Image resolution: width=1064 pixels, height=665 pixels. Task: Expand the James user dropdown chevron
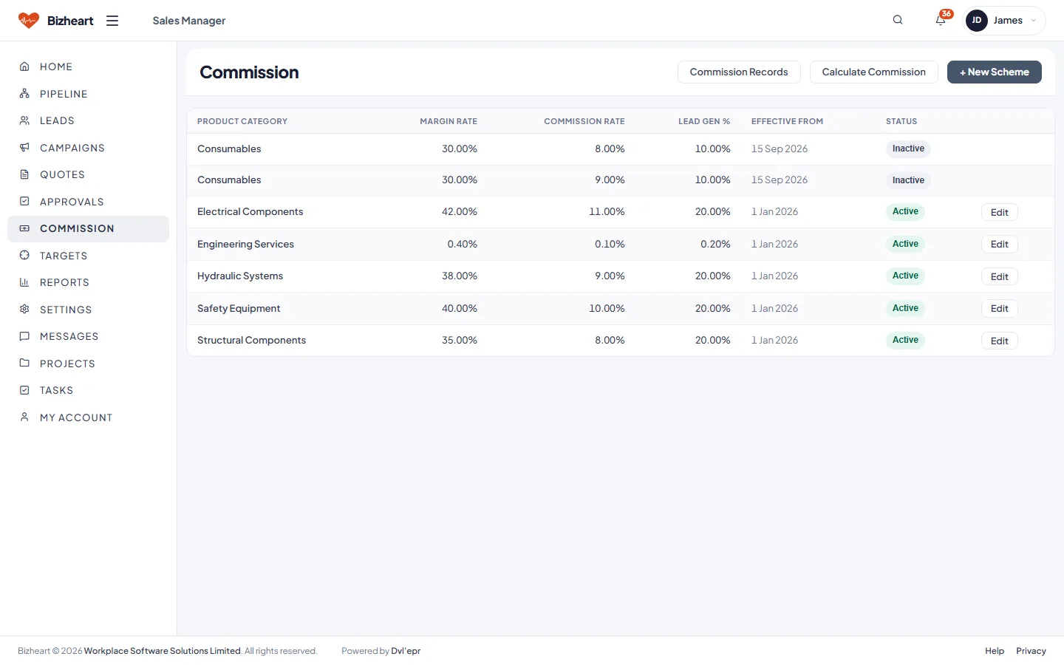click(1033, 21)
